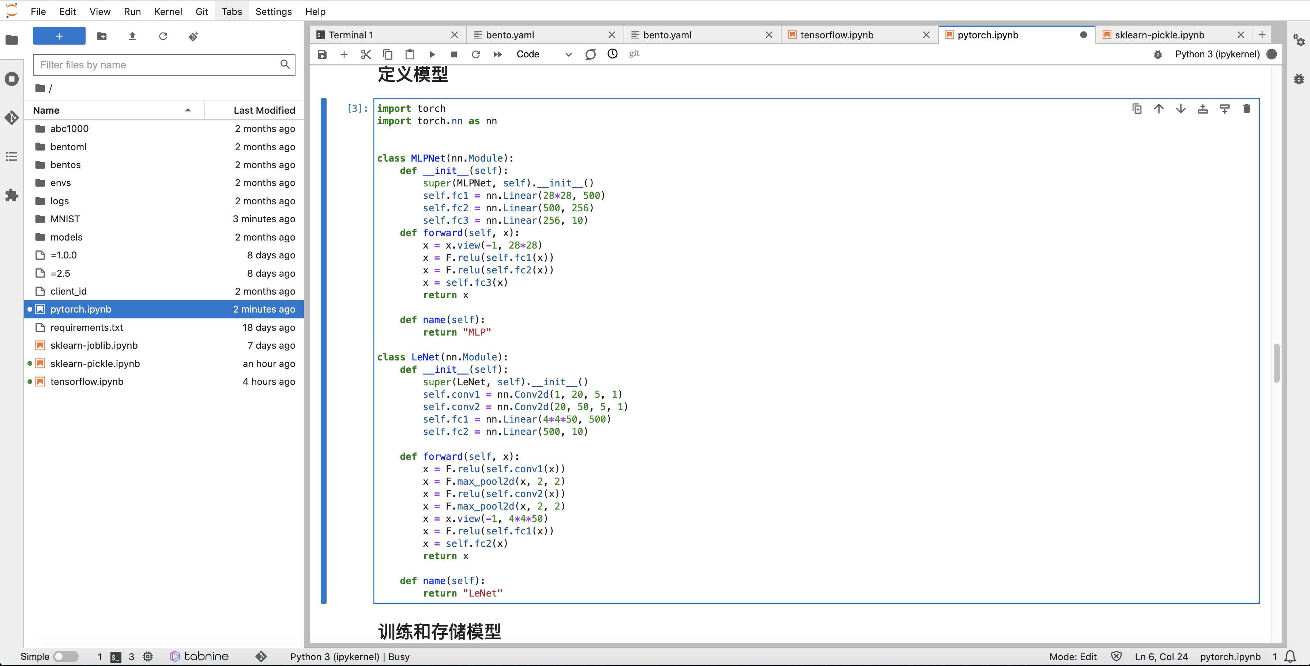Restart kernel and run all cells

point(497,54)
